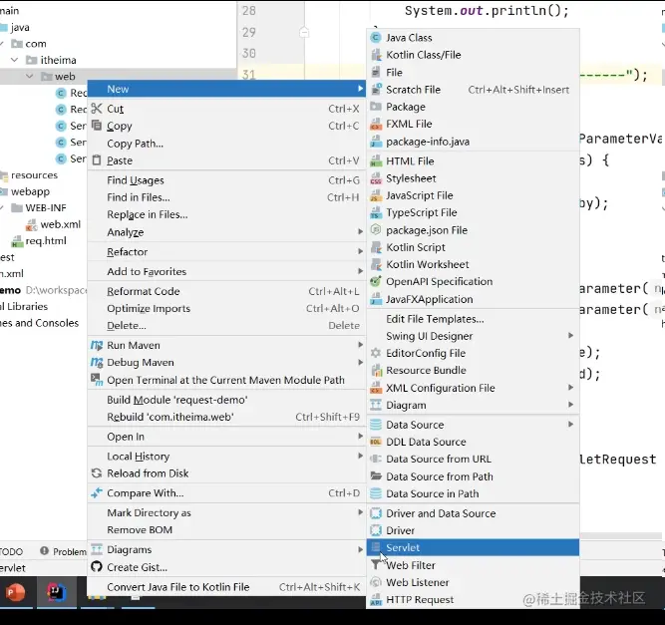Choose Reformat Code menu entry

click(226, 291)
